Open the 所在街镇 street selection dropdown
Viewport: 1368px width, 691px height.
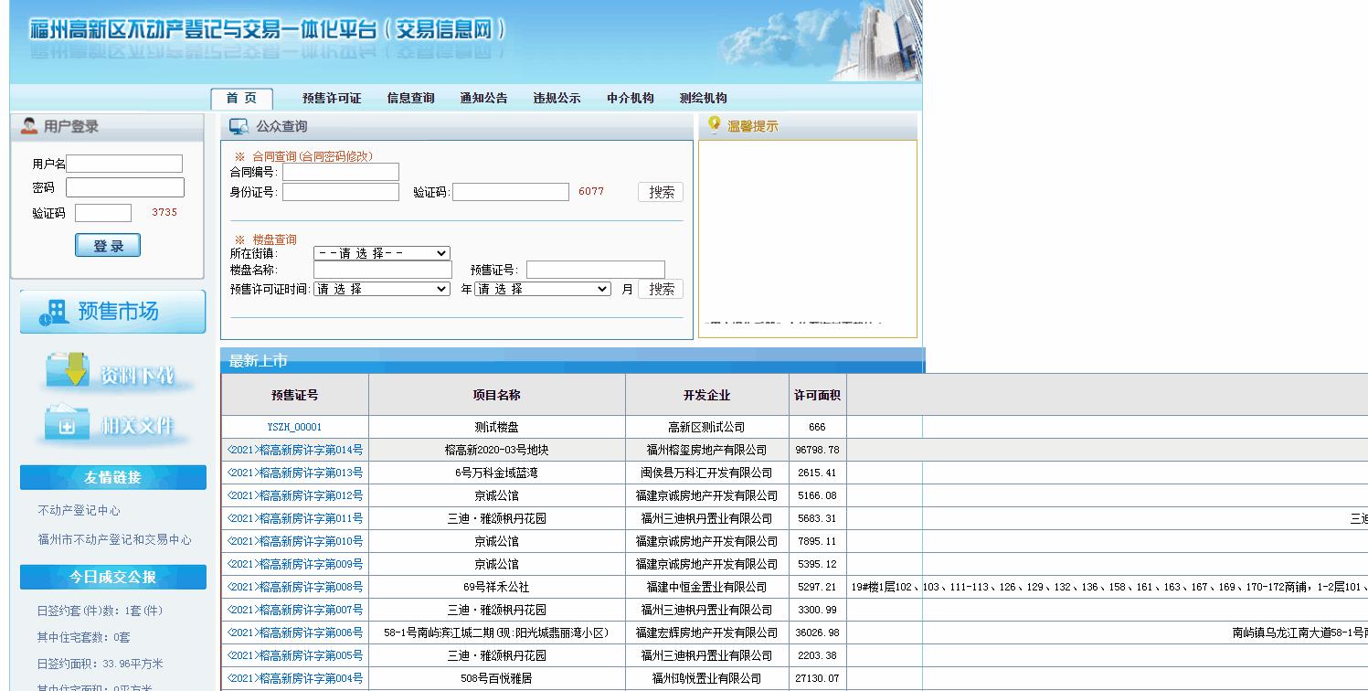[x=382, y=253]
